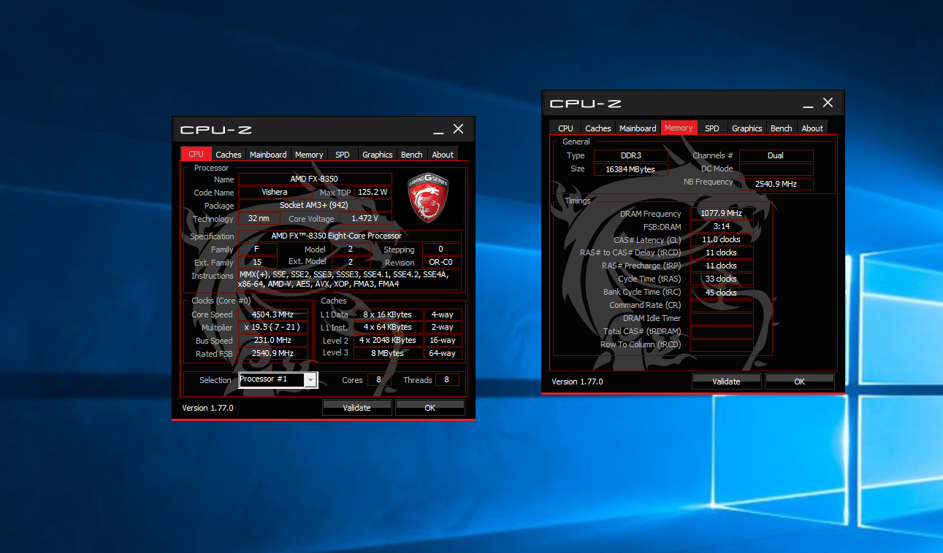Click the empty DRAM Idle Timer field
The image size is (943, 553).
(722, 319)
